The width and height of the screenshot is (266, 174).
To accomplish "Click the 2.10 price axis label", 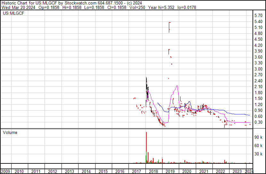I will pyautogui.click(x=259, y=87).
